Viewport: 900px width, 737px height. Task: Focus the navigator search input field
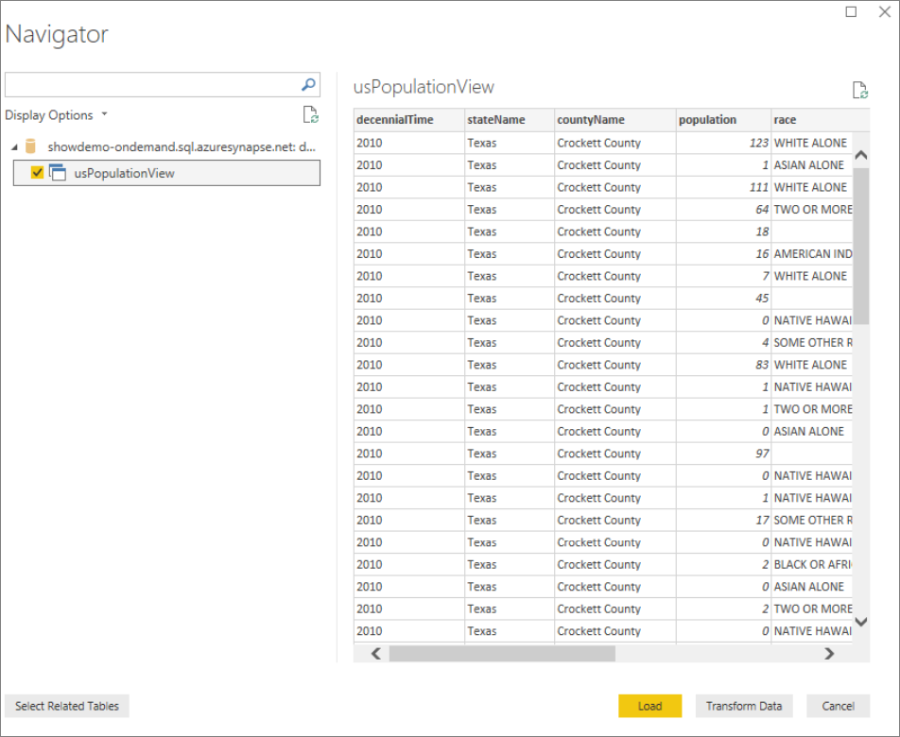pos(151,84)
